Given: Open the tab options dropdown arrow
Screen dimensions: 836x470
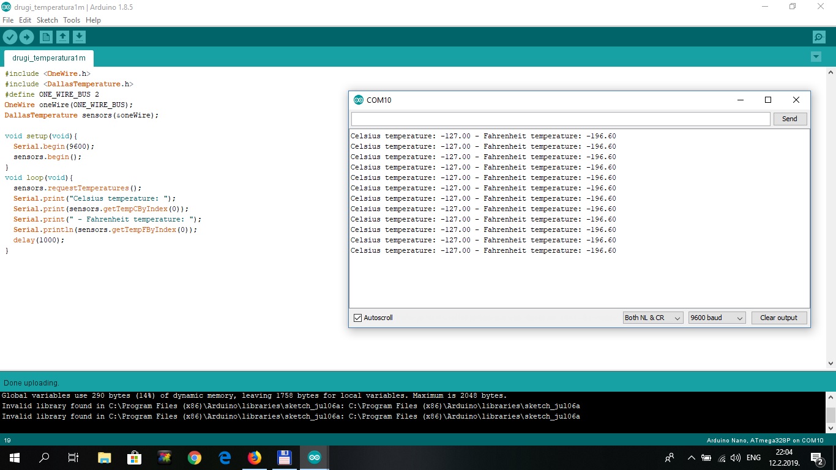Looking at the screenshot, I should pyautogui.click(x=816, y=57).
